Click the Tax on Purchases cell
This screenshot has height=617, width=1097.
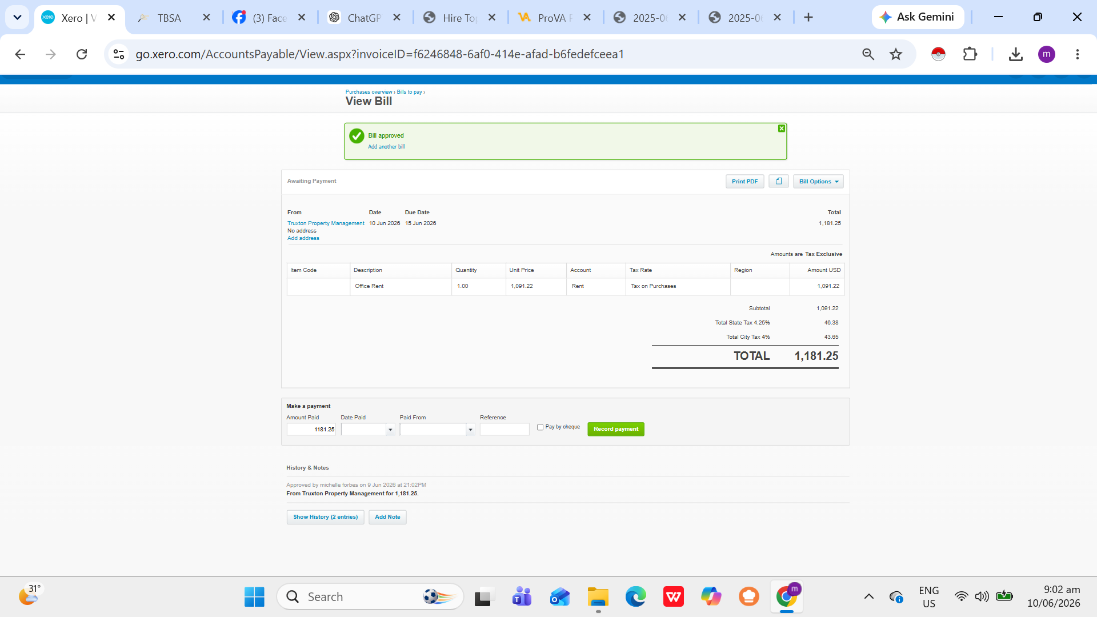678,286
